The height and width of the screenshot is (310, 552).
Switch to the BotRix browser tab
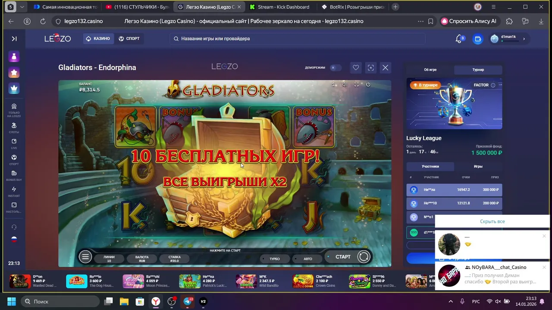[353, 7]
